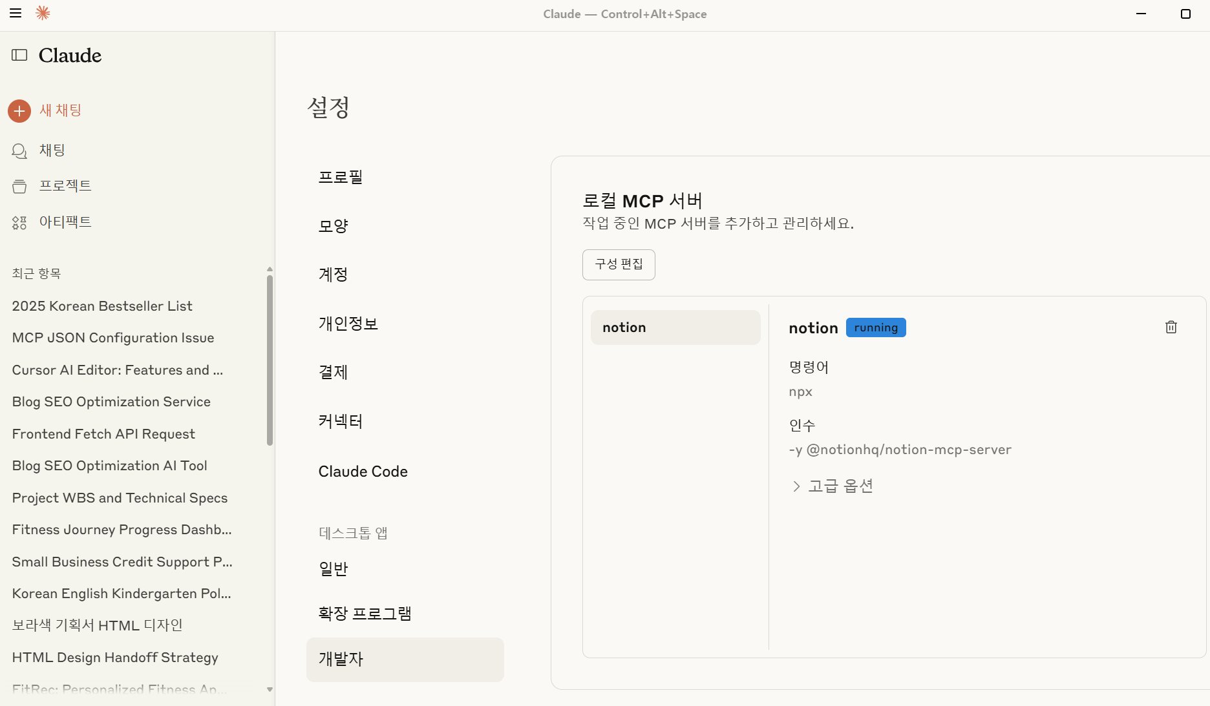
Task: Click the Claude wordmark in the sidebar
Action: pyautogui.click(x=70, y=56)
